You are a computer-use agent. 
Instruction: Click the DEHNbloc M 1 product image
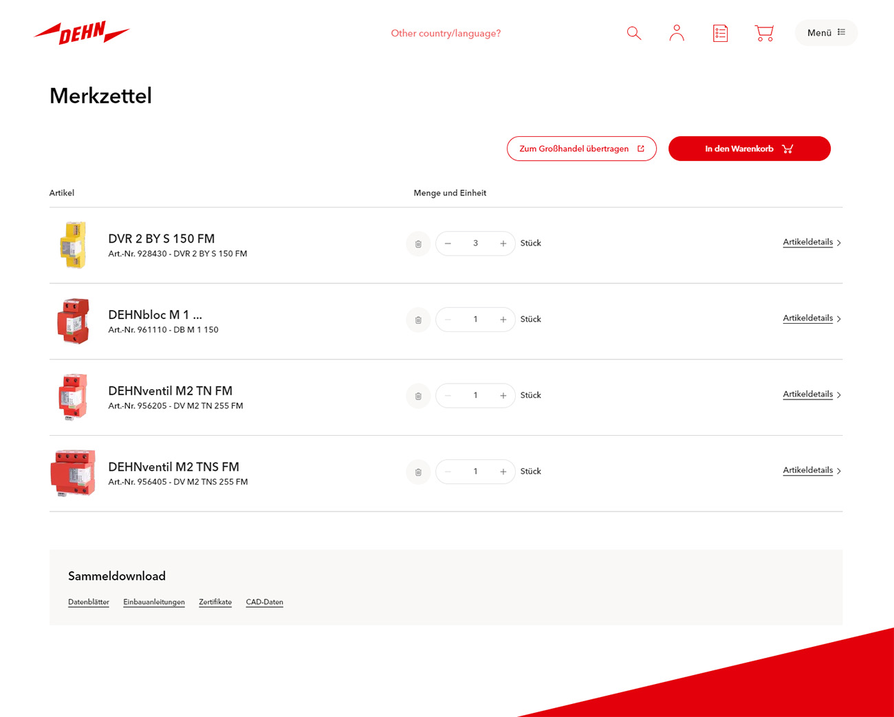tap(73, 321)
